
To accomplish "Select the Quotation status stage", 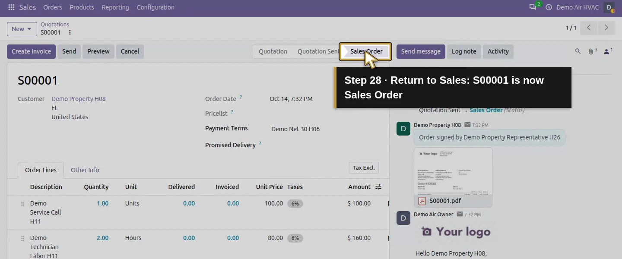I will coord(273,51).
